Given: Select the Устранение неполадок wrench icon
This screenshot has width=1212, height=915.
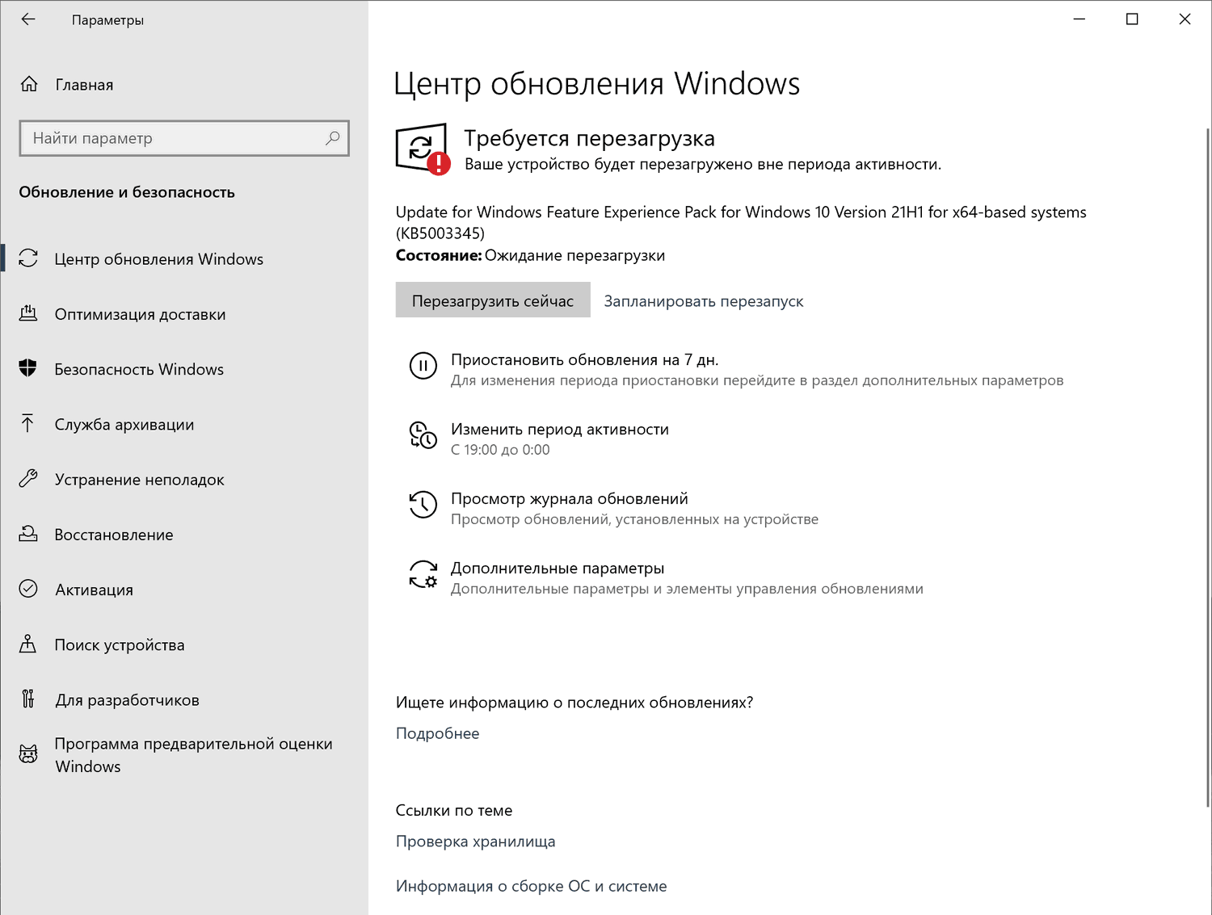Looking at the screenshot, I should tap(29, 479).
